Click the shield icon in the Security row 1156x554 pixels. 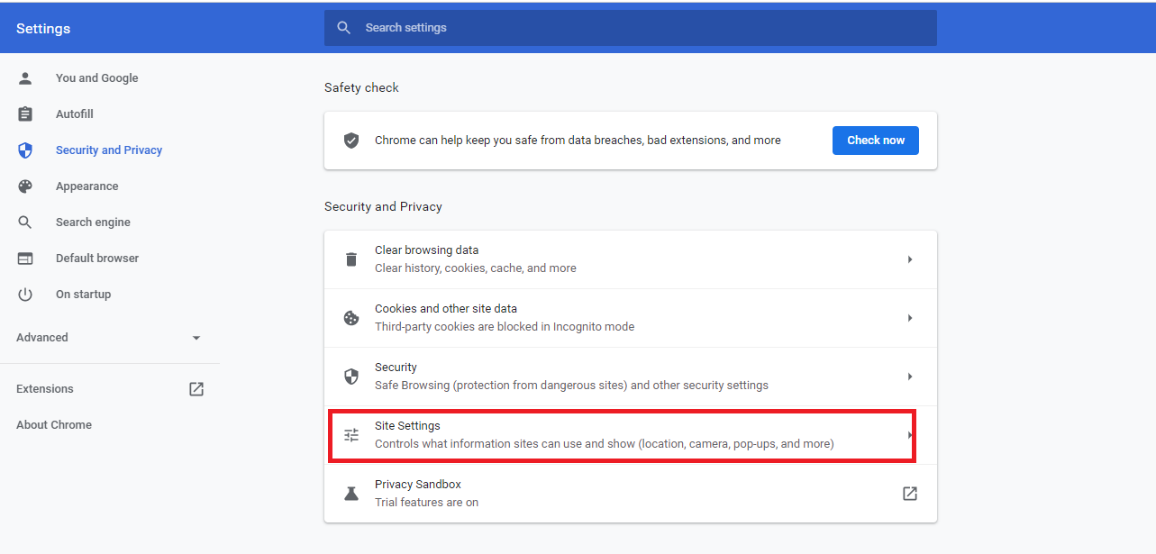click(x=351, y=377)
